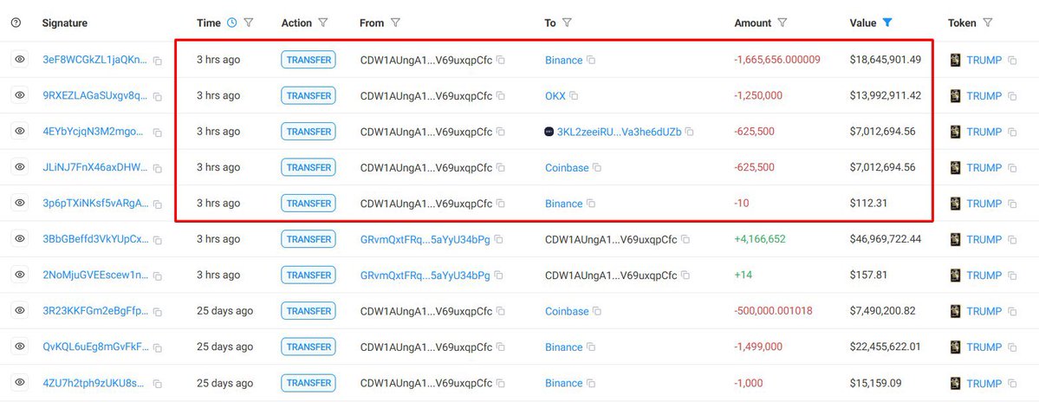View details eye icon for 3BbGBeffd3VkYUpCx row

(x=20, y=238)
